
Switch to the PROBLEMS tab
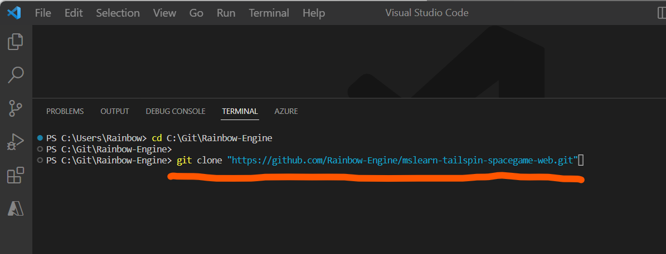pos(65,111)
